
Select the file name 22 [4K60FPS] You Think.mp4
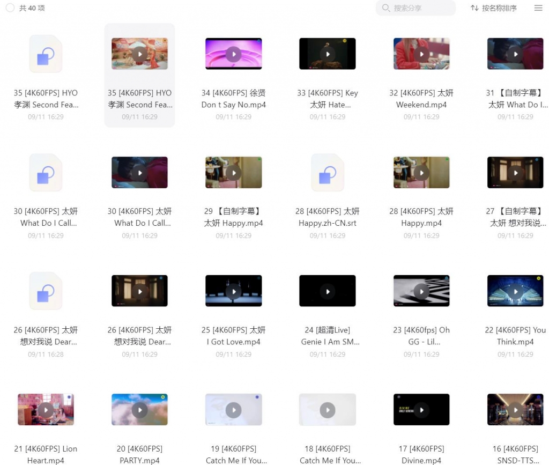pos(515,336)
